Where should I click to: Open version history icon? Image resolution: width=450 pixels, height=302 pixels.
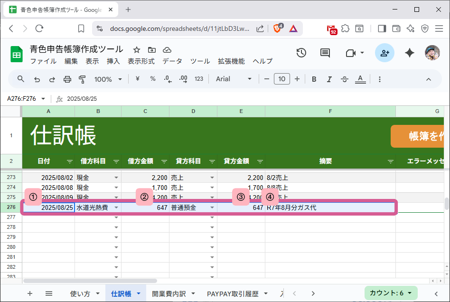pos(301,53)
